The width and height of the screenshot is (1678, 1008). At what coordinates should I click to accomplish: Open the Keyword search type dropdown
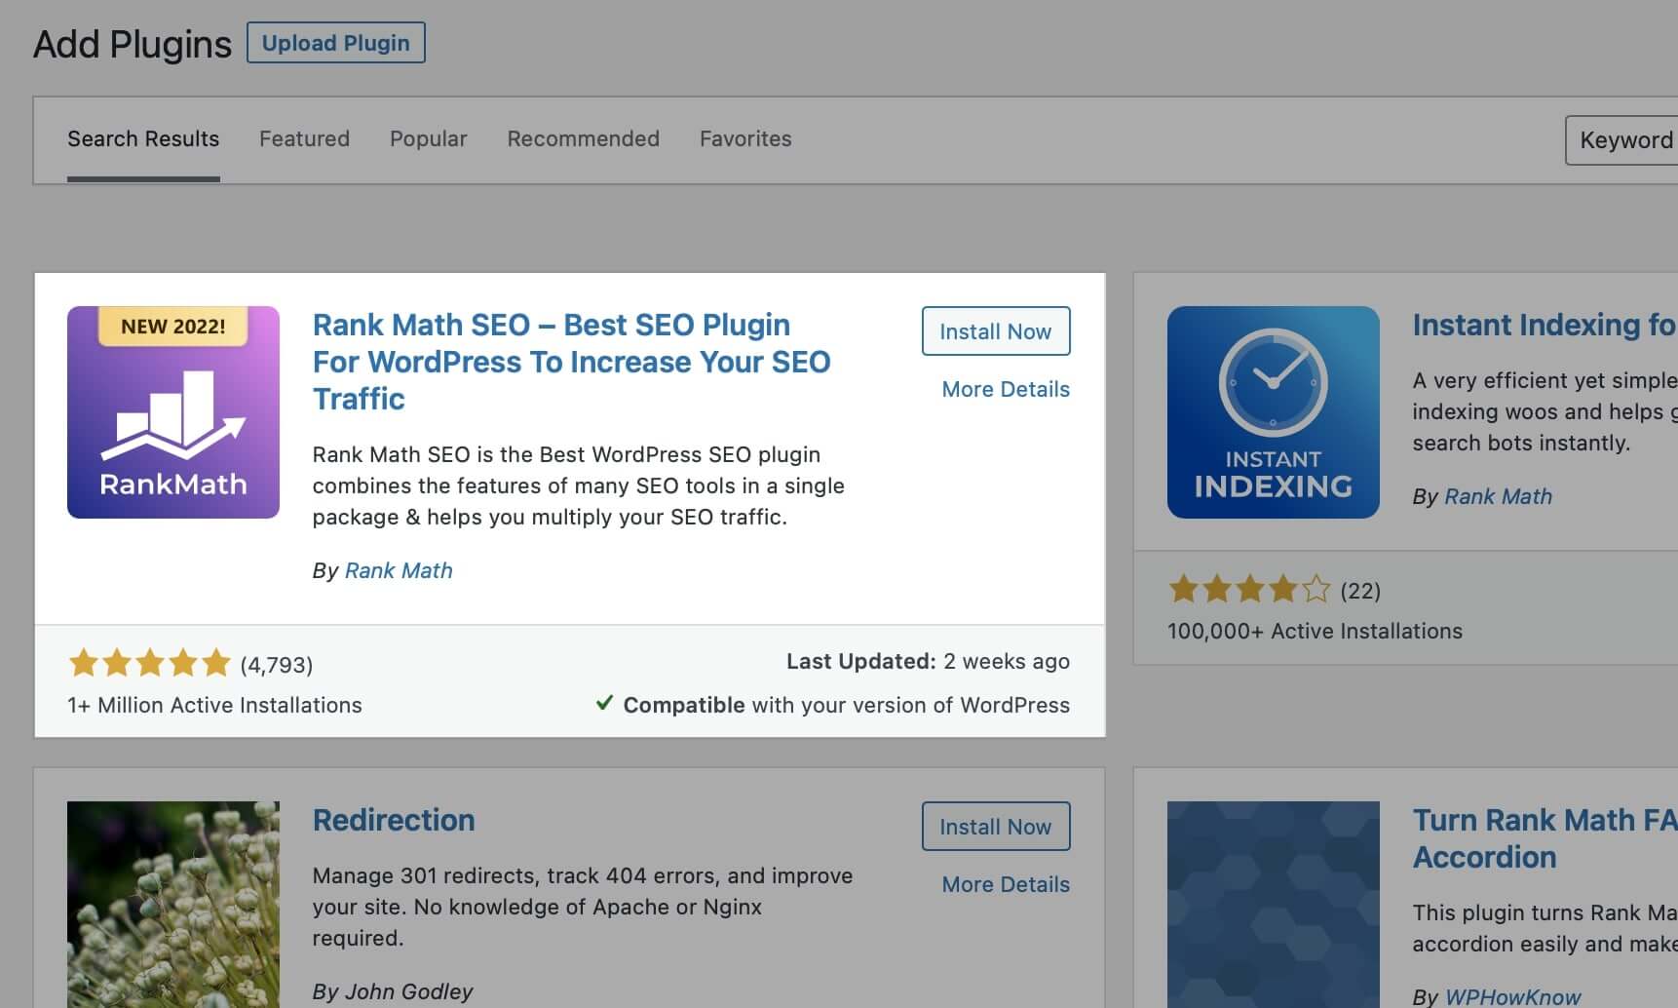coord(1621,140)
